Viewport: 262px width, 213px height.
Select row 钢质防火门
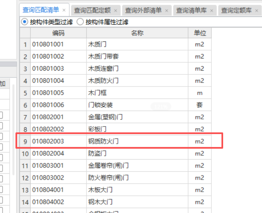[x=116, y=141]
